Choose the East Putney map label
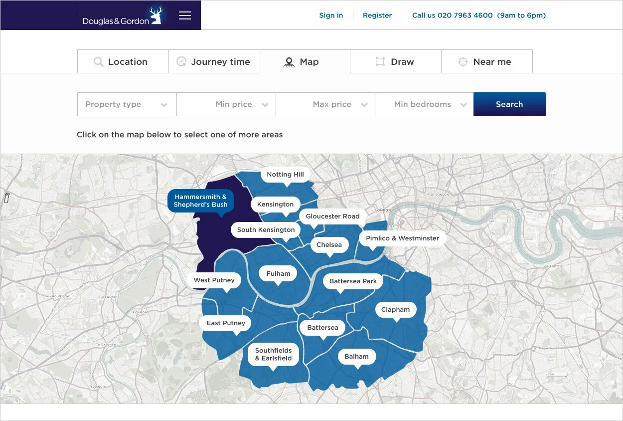 coord(226,323)
